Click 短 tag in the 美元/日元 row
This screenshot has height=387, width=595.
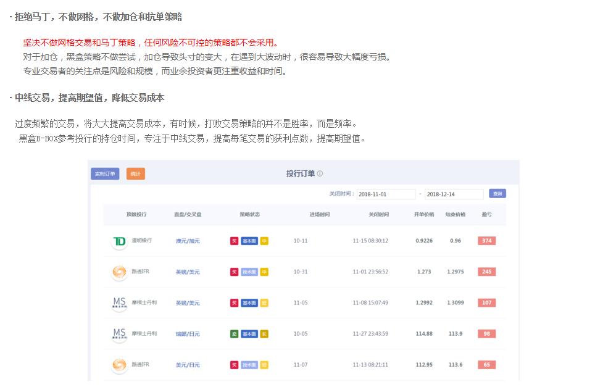[264, 365]
